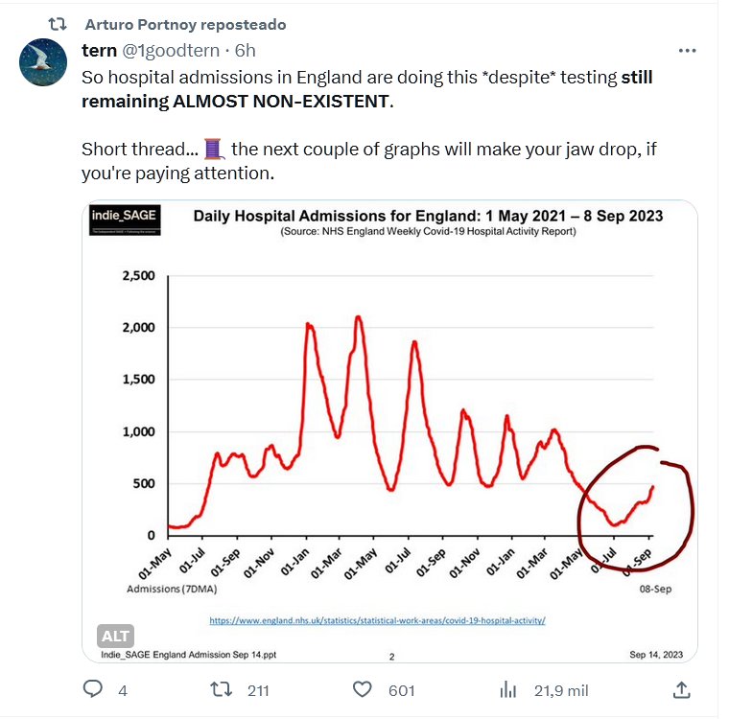
Task: Click the small repost icon beside Arturo Portnoy
Action: 58,24
